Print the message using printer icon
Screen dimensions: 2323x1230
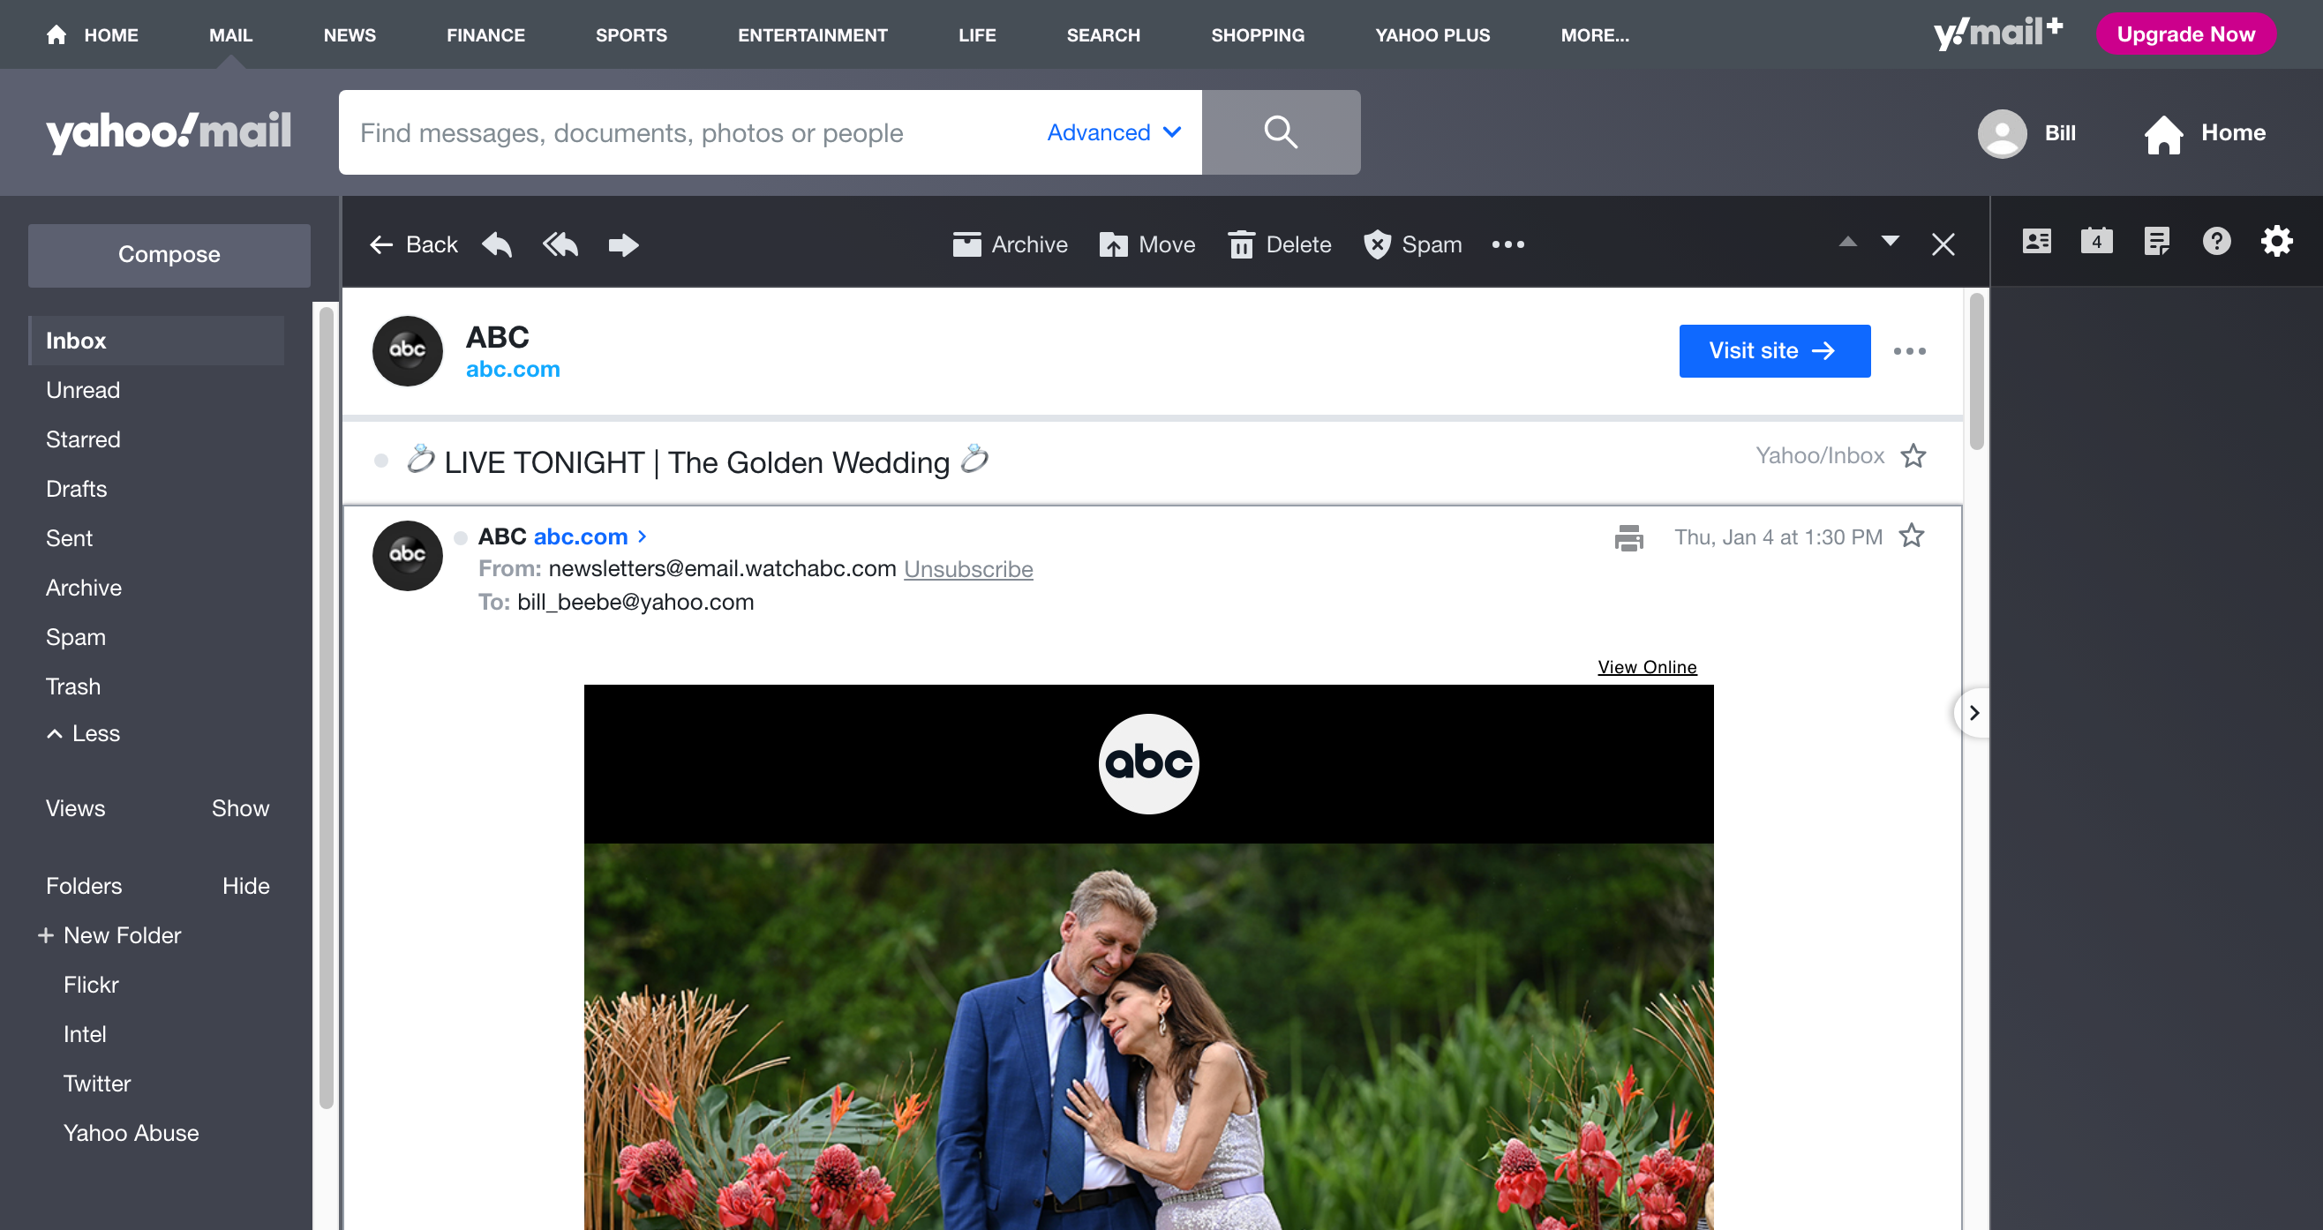click(x=1628, y=537)
